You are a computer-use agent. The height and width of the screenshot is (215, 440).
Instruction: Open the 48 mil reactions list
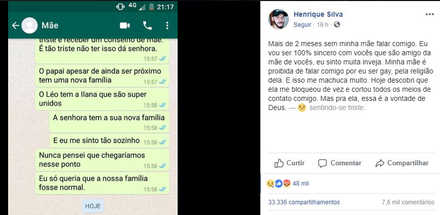(x=301, y=183)
